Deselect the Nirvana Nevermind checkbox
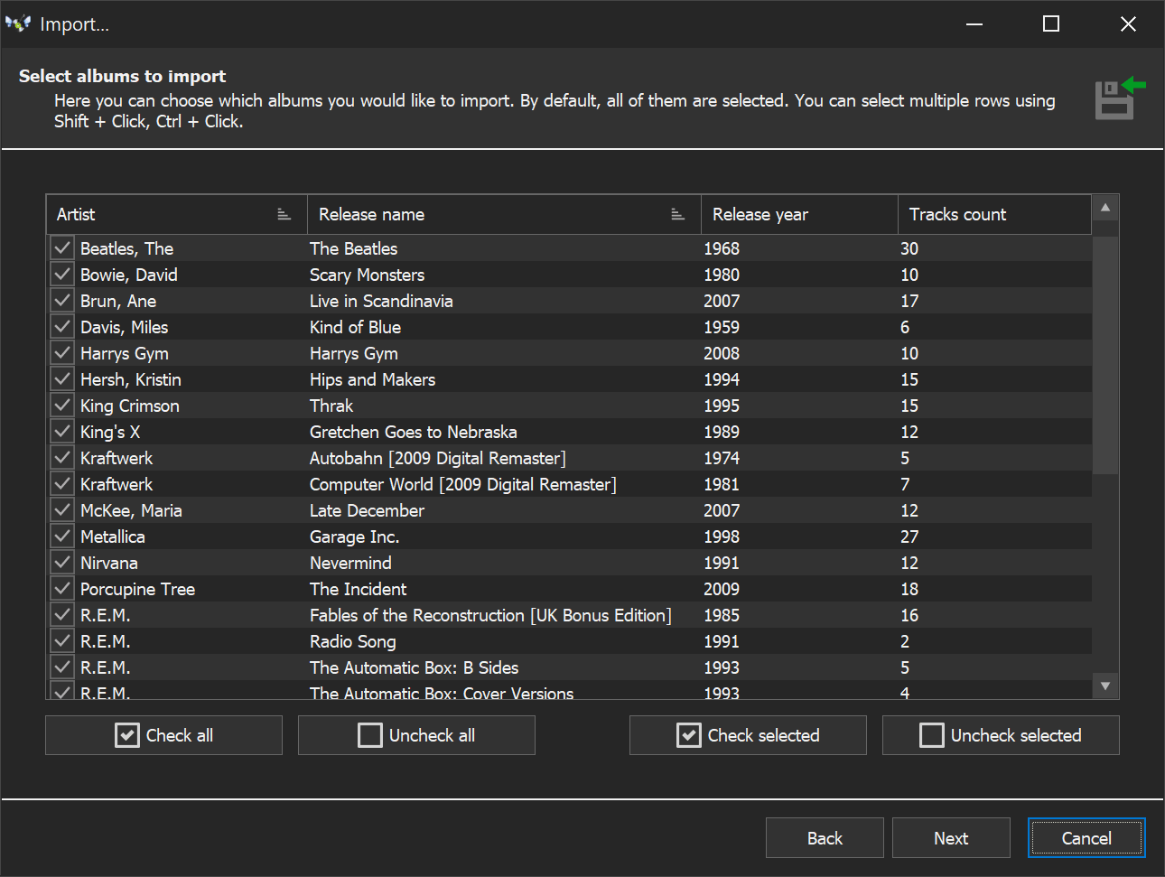Image resolution: width=1165 pixels, height=877 pixels. [62, 562]
